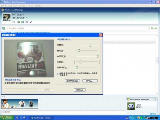Click the contact list scrollbar down arrow
The image size is (160, 120).
point(157,93)
